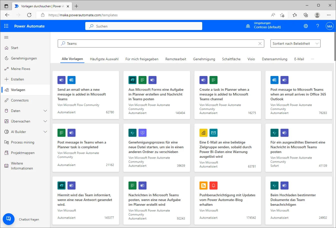
Task: Click the browser Back arrow
Action: pos(7,15)
